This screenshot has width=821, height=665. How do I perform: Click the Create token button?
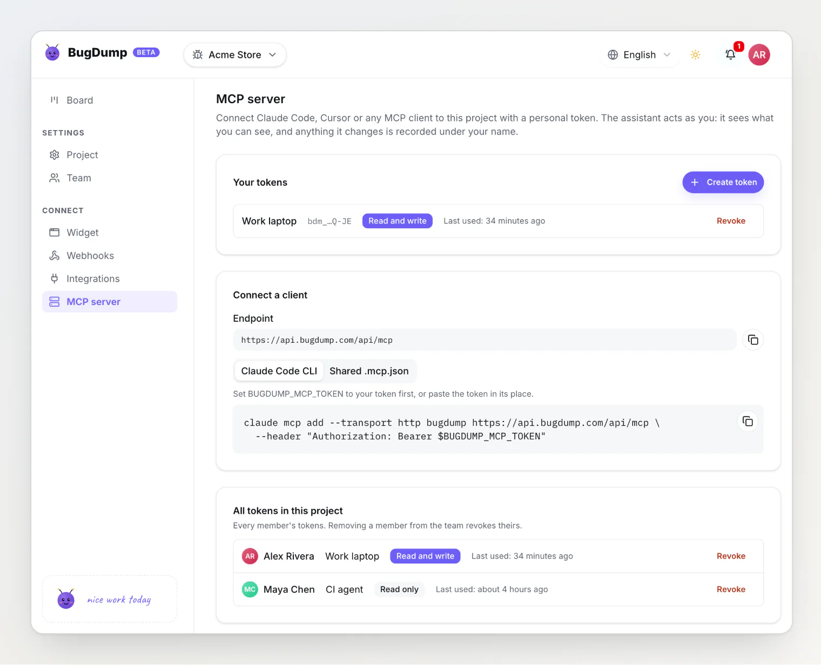[x=723, y=182]
